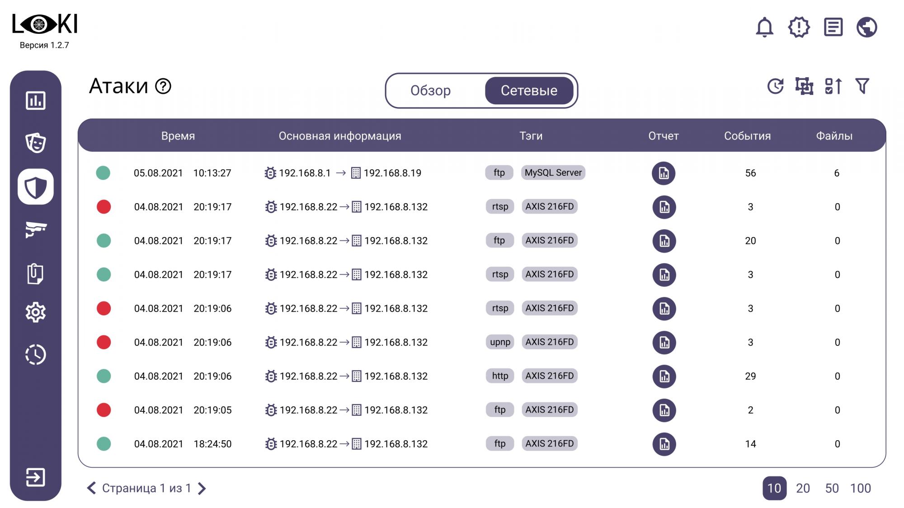Open the security camera sidebar section
This screenshot has width=904, height=508.
pyautogui.click(x=36, y=229)
